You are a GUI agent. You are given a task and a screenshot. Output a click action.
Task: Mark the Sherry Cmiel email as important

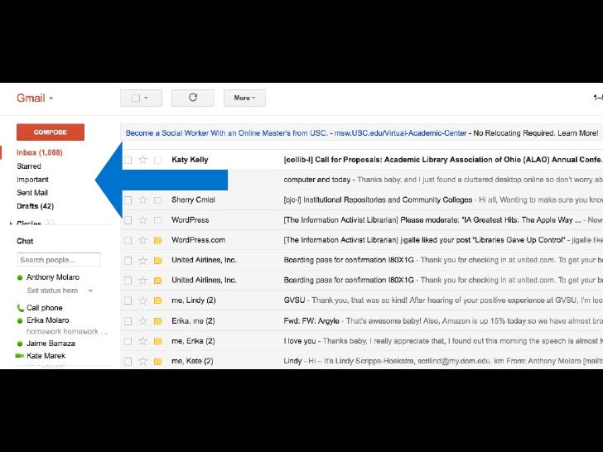pyautogui.click(x=157, y=200)
